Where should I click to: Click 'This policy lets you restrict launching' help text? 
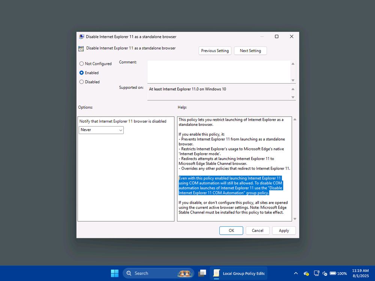coord(231,122)
